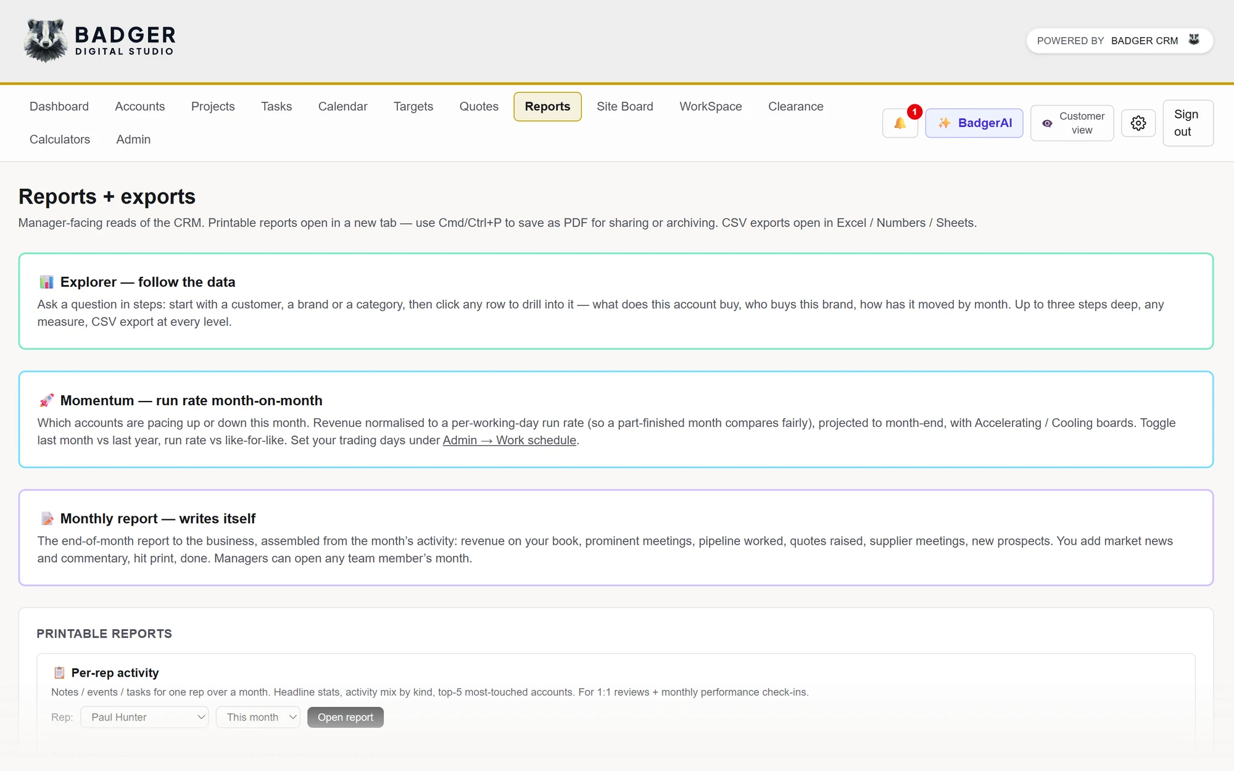The image size is (1234, 771).
Task: Switch to the WorkSpace tab
Action: tap(711, 107)
